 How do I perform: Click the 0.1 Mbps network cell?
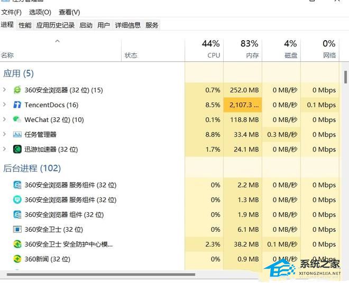[321, 105]
